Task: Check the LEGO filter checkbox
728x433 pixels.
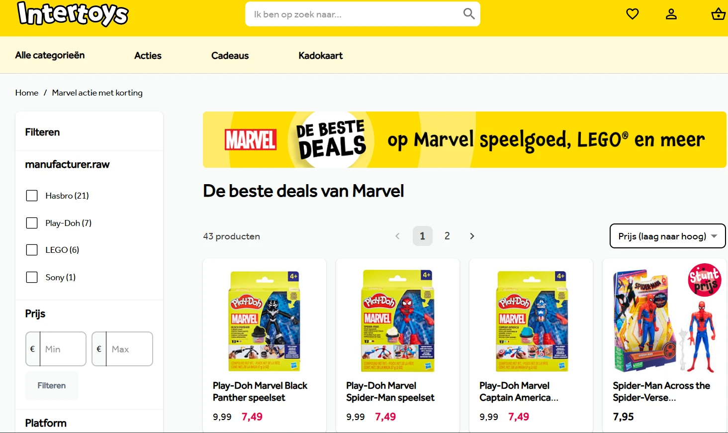Action: coord(32,250)
